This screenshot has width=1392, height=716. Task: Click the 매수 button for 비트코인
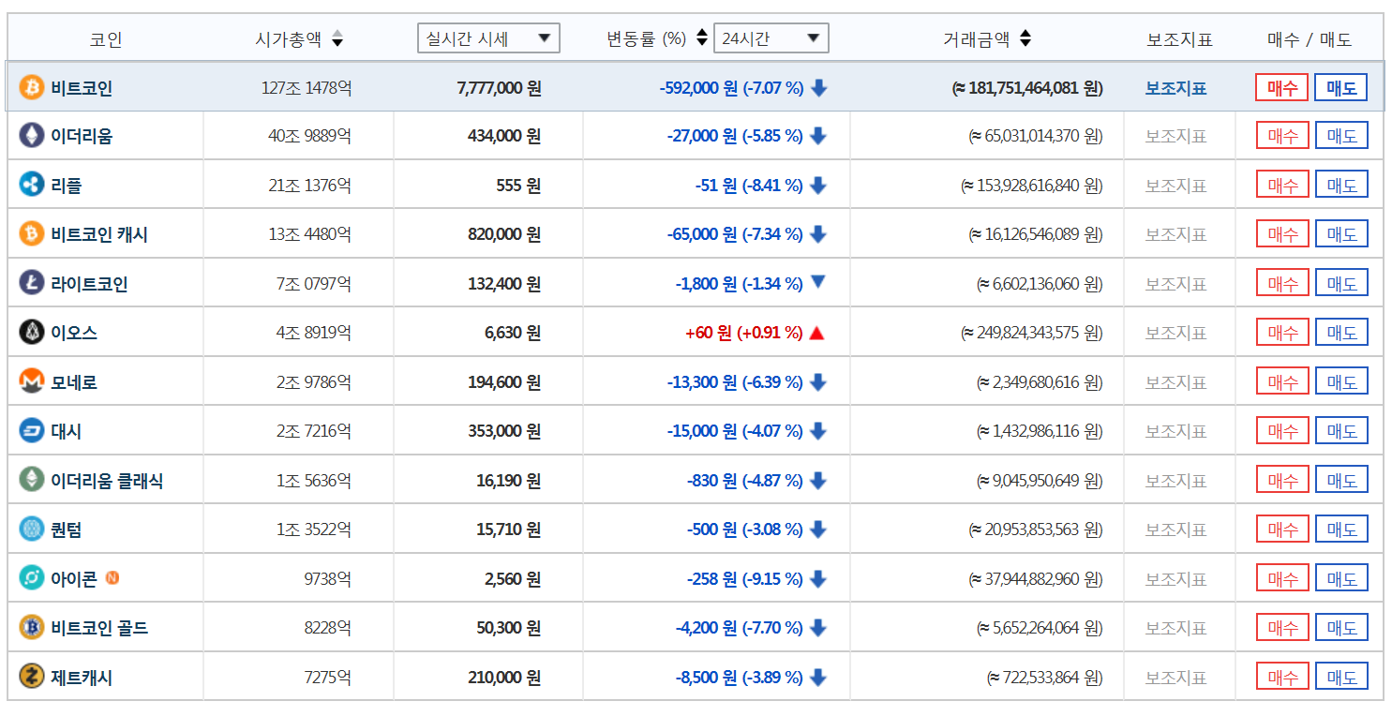click(1281, 86)
